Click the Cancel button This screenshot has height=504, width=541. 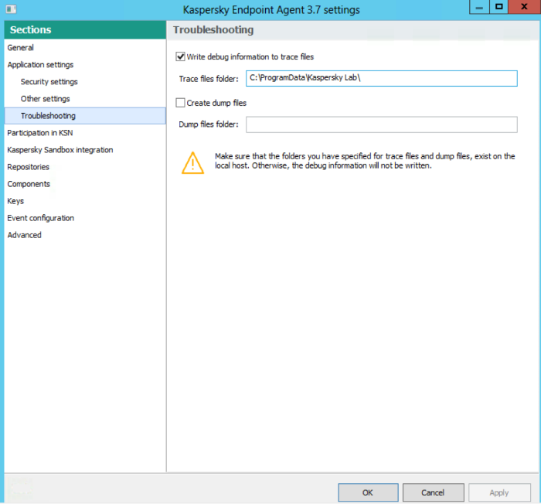(433, 492)
